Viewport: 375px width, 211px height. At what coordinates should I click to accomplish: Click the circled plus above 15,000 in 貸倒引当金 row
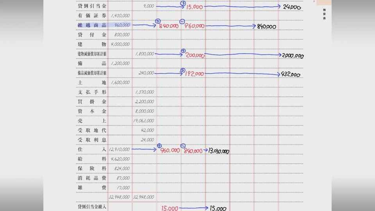[183, 3]
